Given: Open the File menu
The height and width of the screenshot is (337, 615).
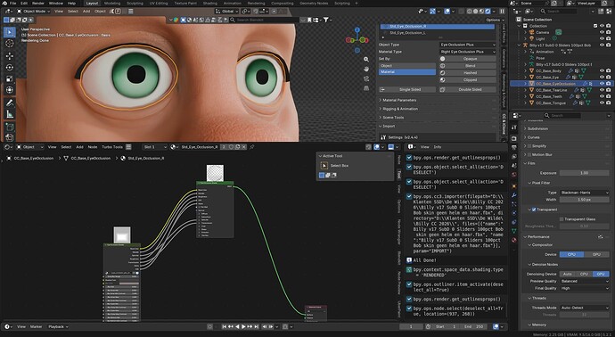Looking at the screenshot, I should tap(13, 4).
